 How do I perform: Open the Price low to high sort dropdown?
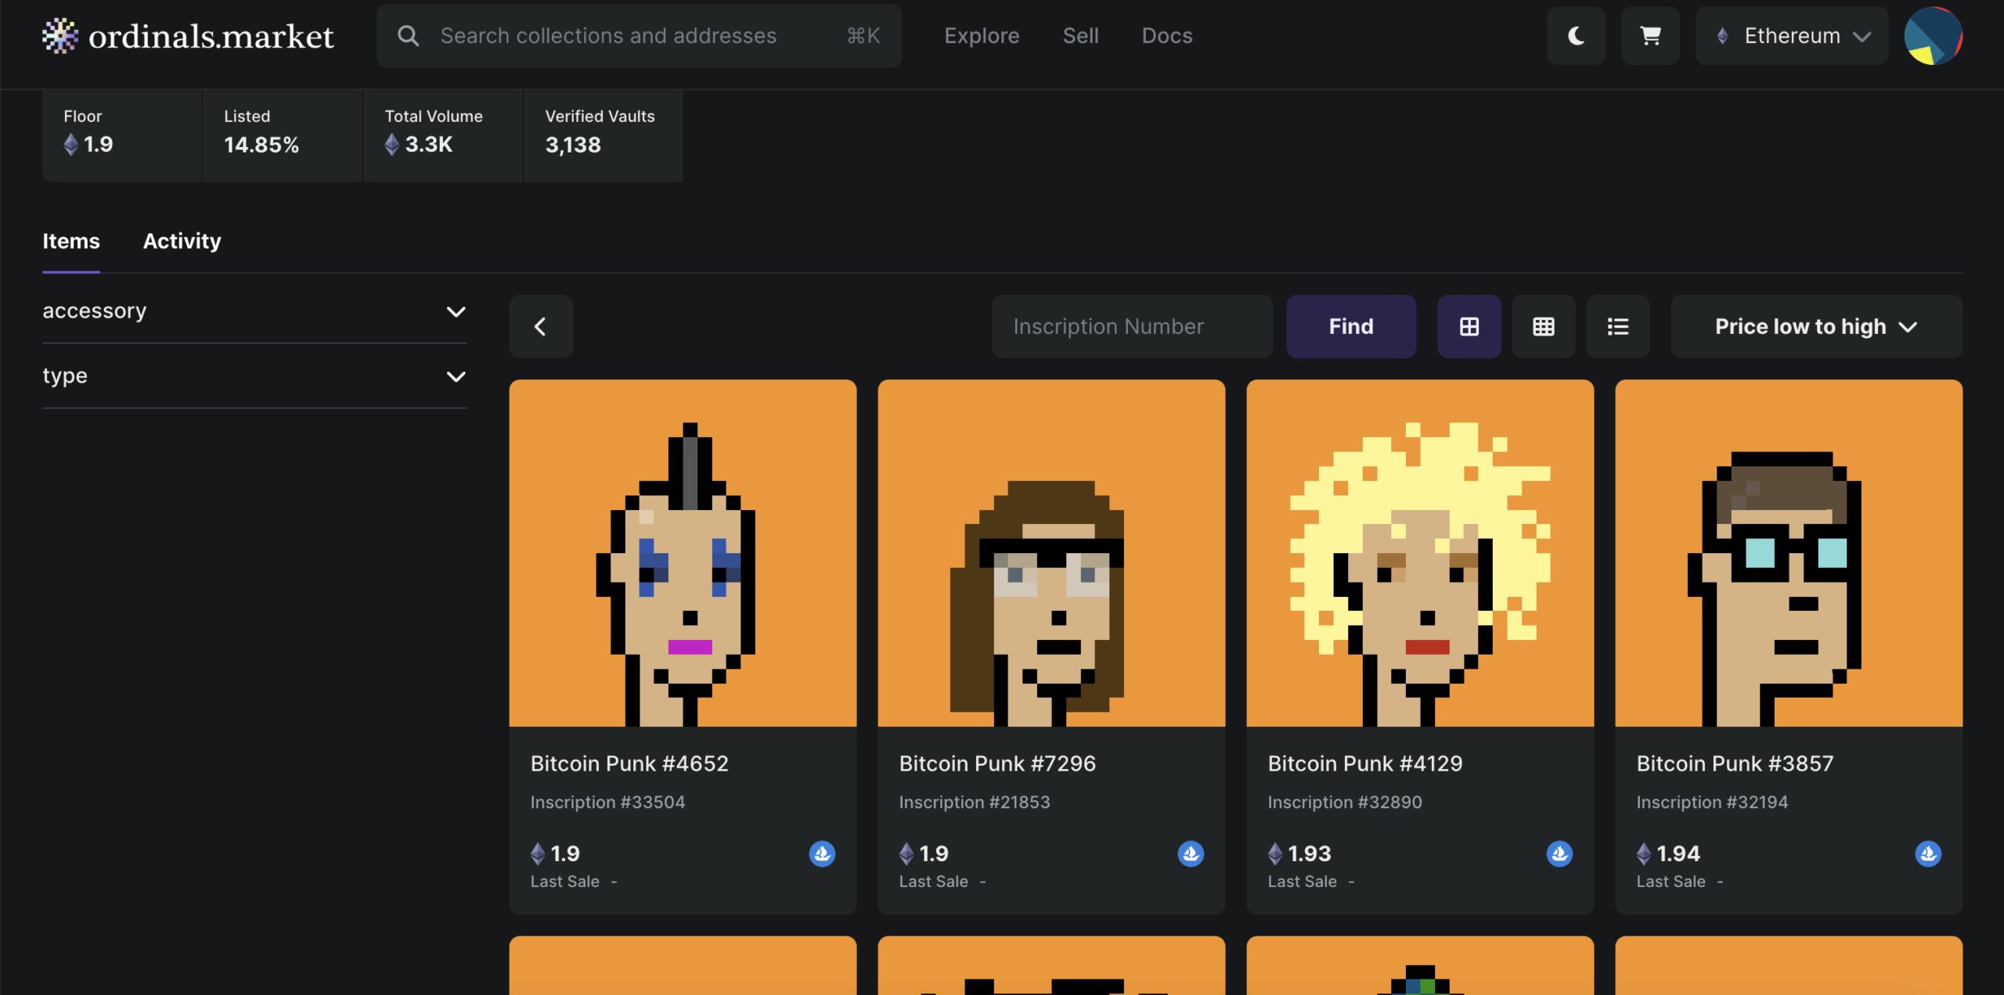click(x=1816, y=326)
